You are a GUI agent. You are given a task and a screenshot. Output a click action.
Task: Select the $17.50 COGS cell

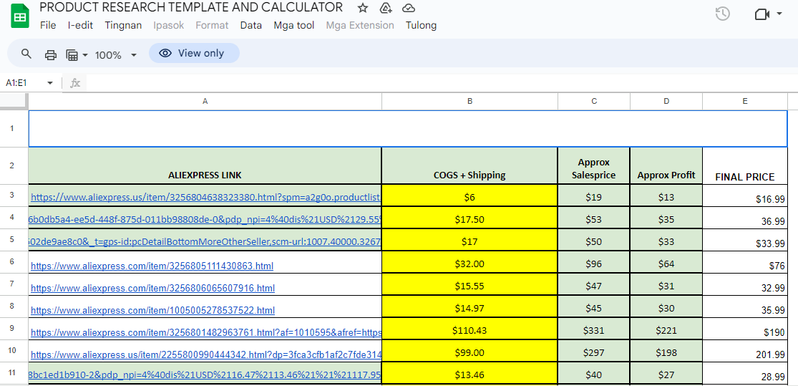469,218
